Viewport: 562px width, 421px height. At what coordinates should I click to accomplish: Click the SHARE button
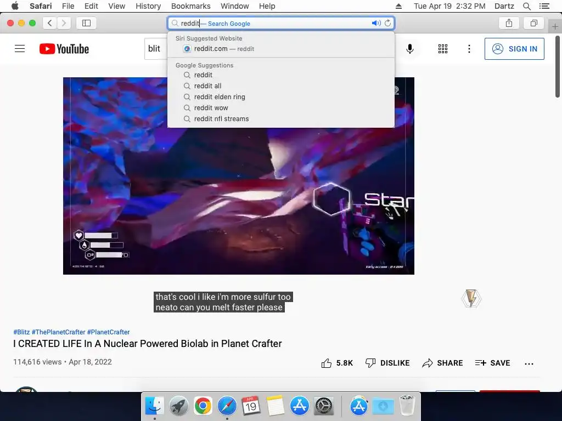[x=442, y=363]
